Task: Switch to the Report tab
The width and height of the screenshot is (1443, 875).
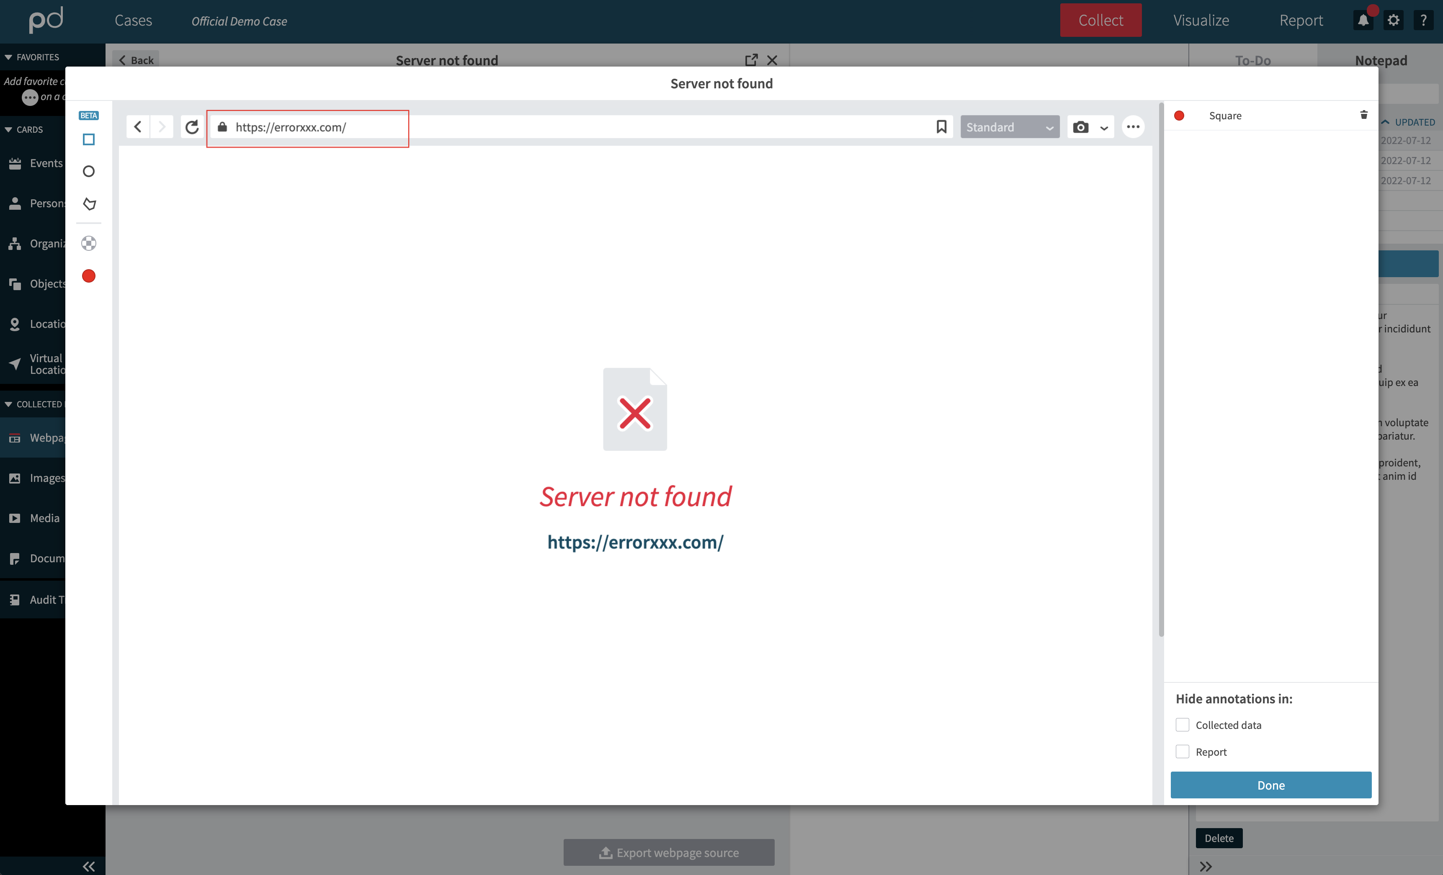Action: tap(1301, 21)
